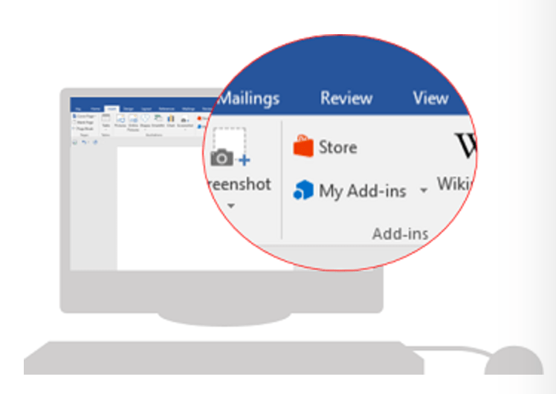Viewport: 556px width, 394px height.
Task: Click the red Store shopping bag icon
Action: [303, 146]
